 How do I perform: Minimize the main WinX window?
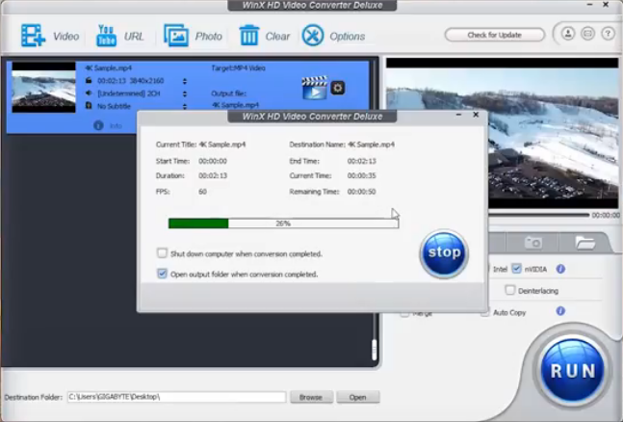click(590, 5)
